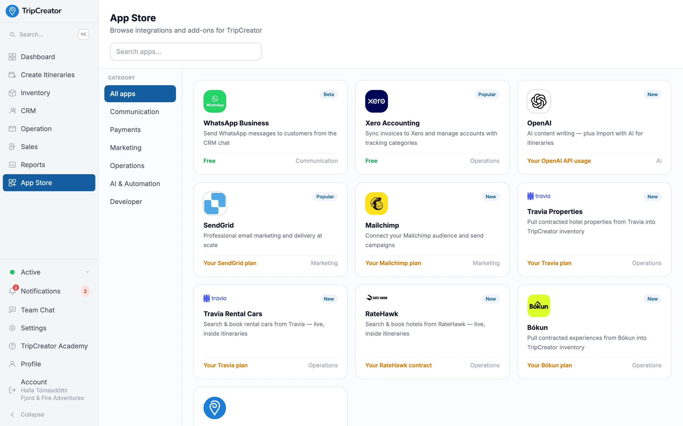The image size is (683, 426).
Task: Click inside the Search apps field
Action: [x=186, y=52]
